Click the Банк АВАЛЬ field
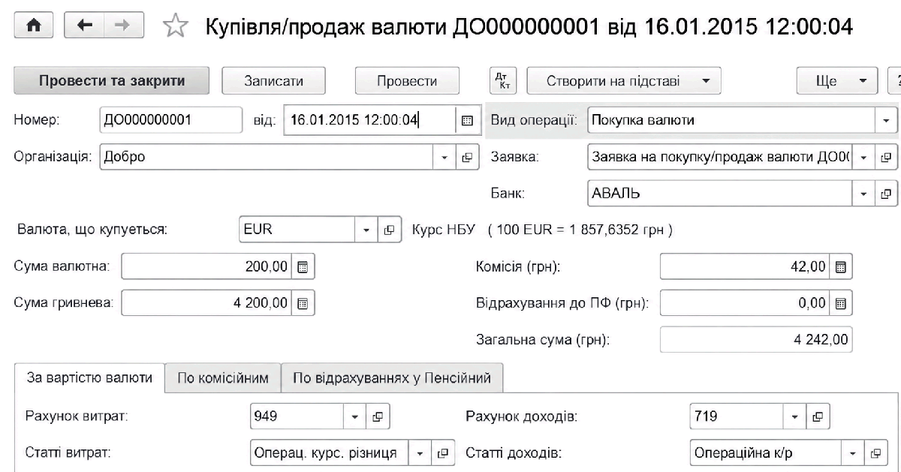The image size is (901, 472). point(721,193)
